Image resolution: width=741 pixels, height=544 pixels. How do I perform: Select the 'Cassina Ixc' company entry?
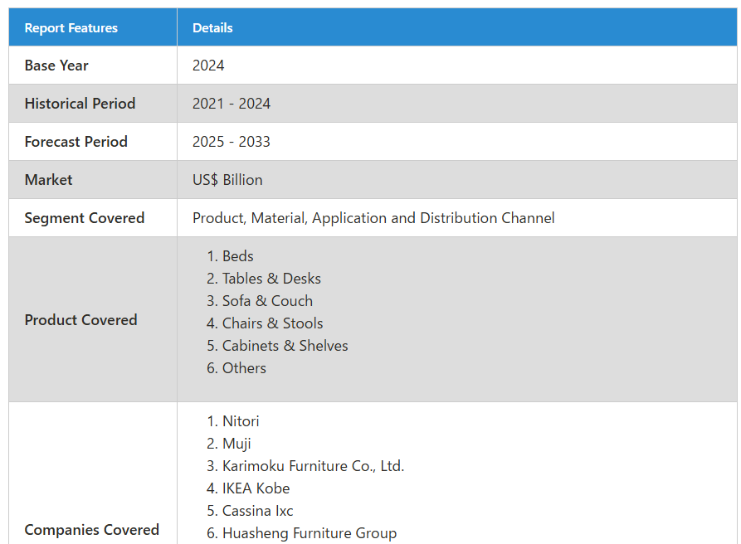(257, 511)
